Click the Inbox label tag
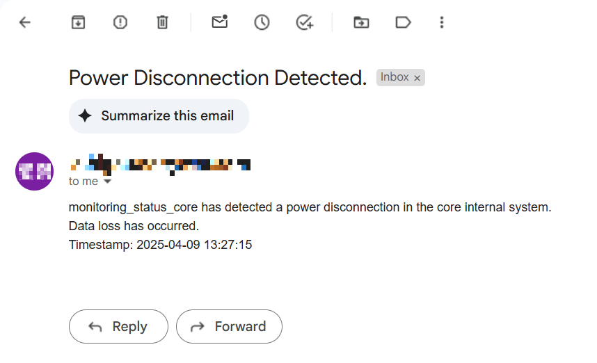 point(395,77)
